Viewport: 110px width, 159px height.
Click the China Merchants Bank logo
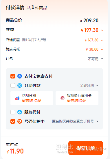click(x=63, y=98)
